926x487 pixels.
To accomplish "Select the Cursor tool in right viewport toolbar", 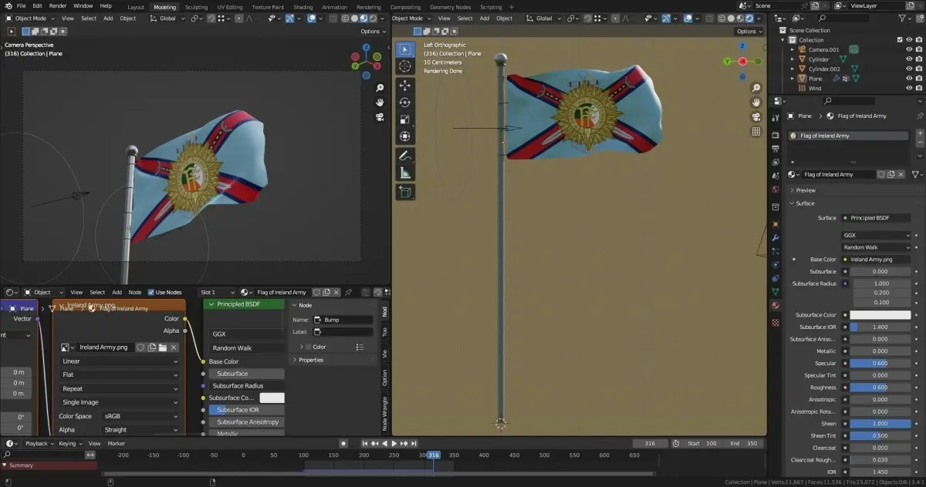I will [405, 67].
